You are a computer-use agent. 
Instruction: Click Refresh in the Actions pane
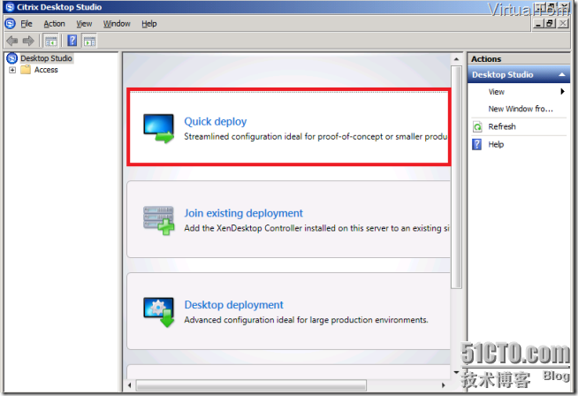point(502,126)
